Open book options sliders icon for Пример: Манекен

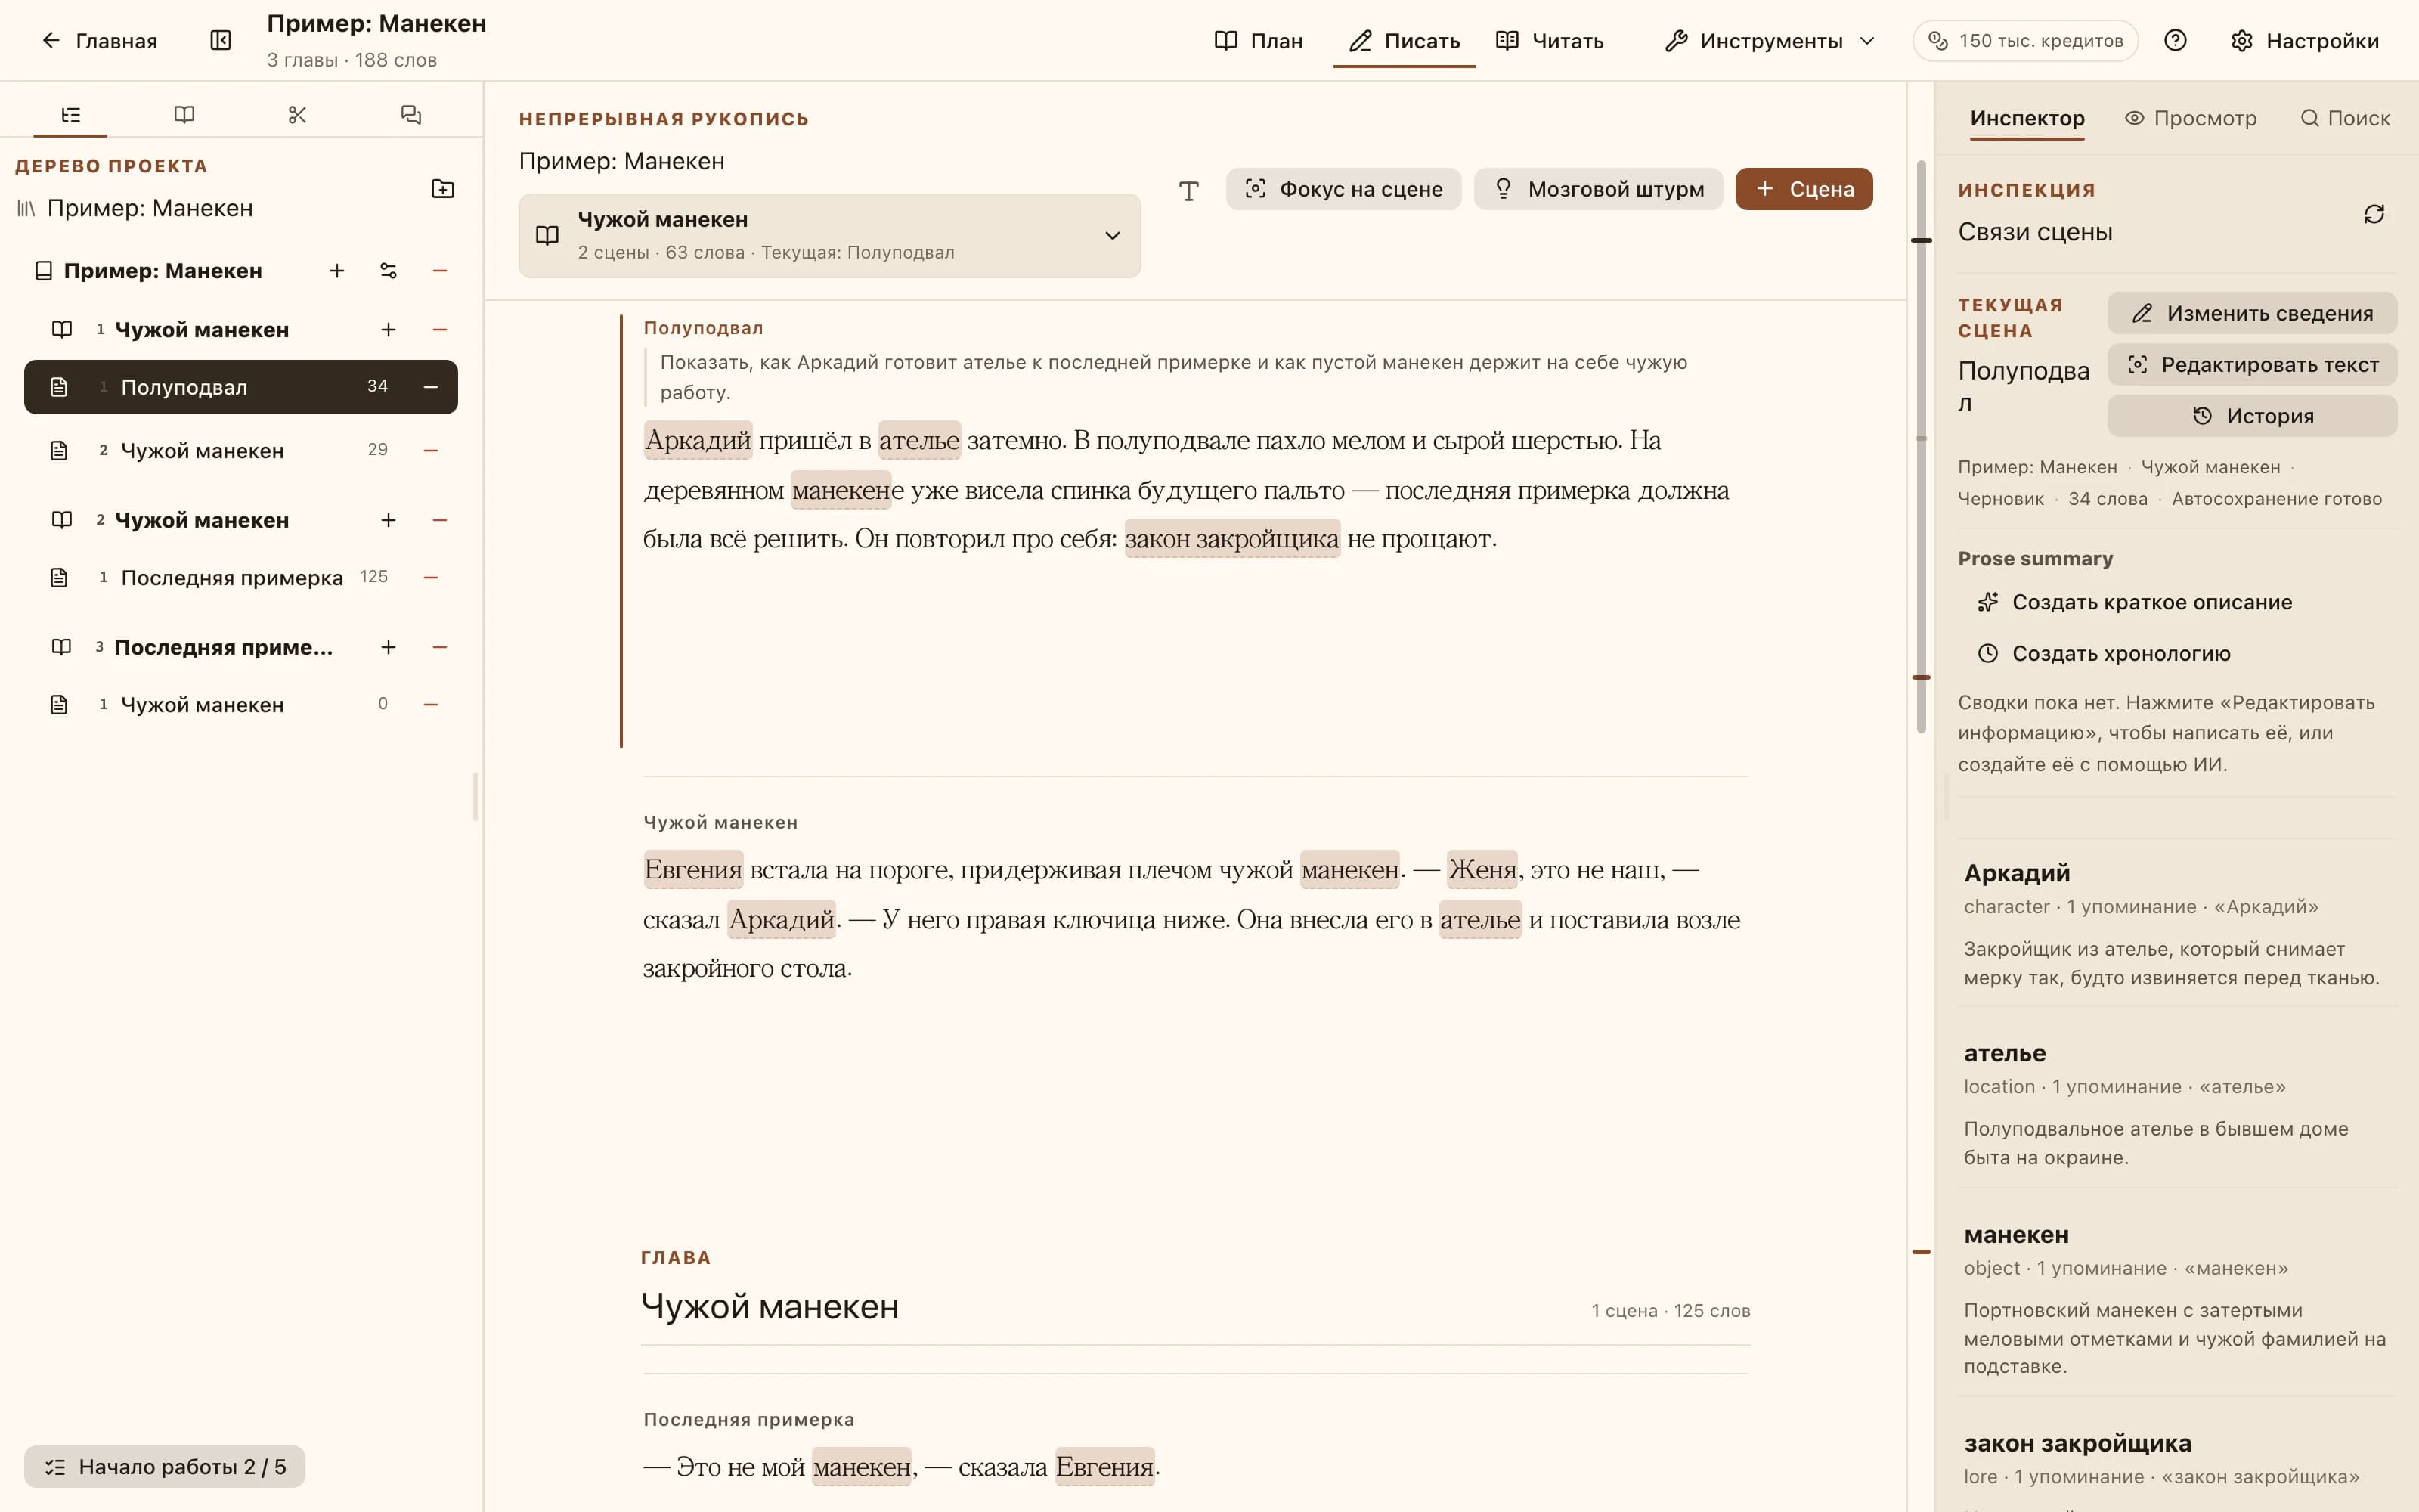tap(389, 271)
